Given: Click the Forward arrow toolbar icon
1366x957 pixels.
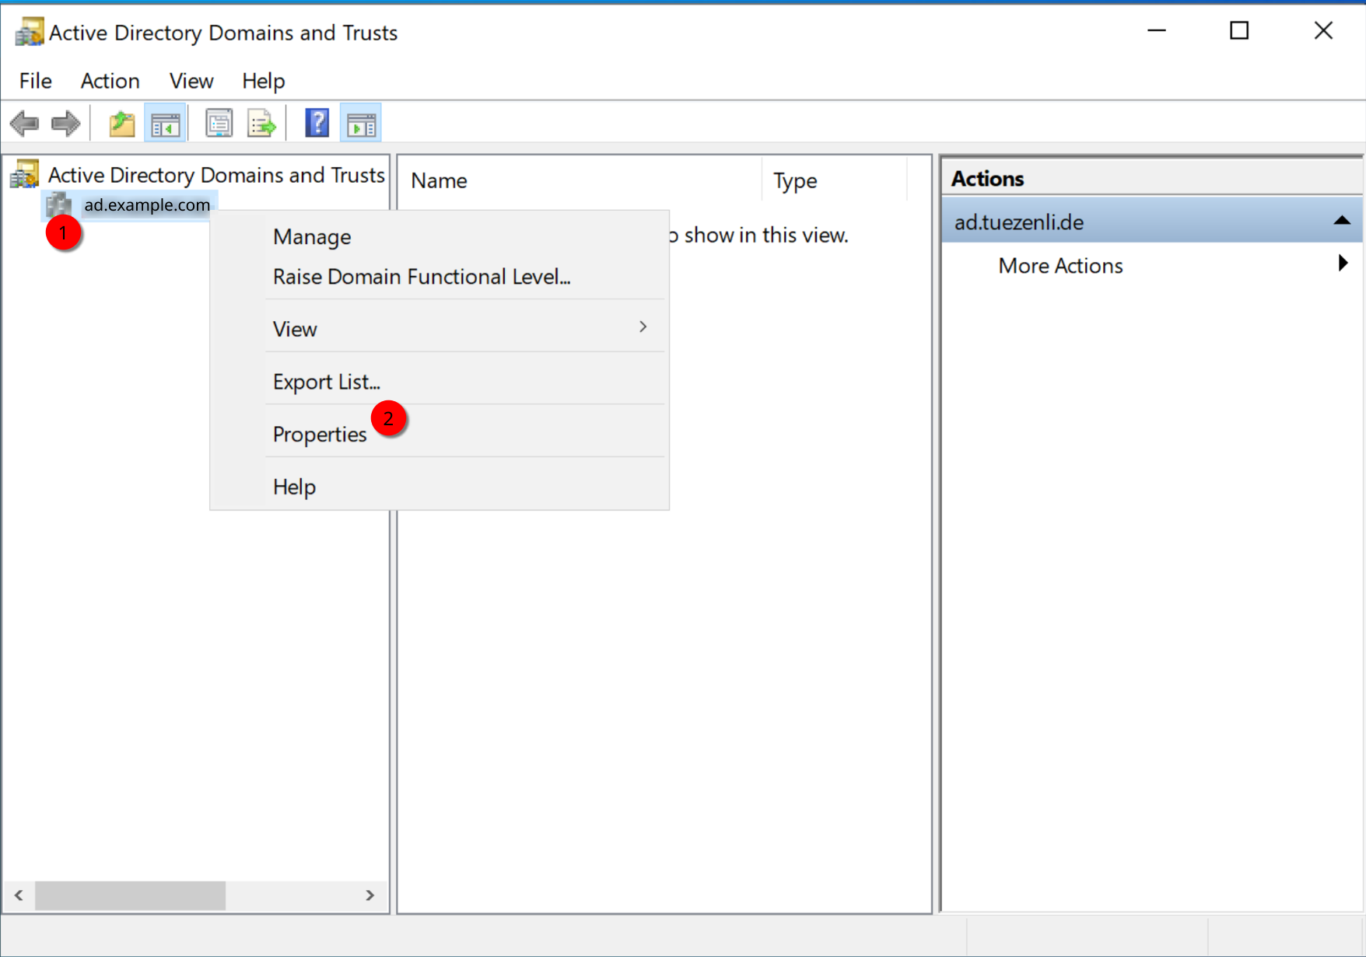Looking at the screenshot, I should [x=65, y=124].
